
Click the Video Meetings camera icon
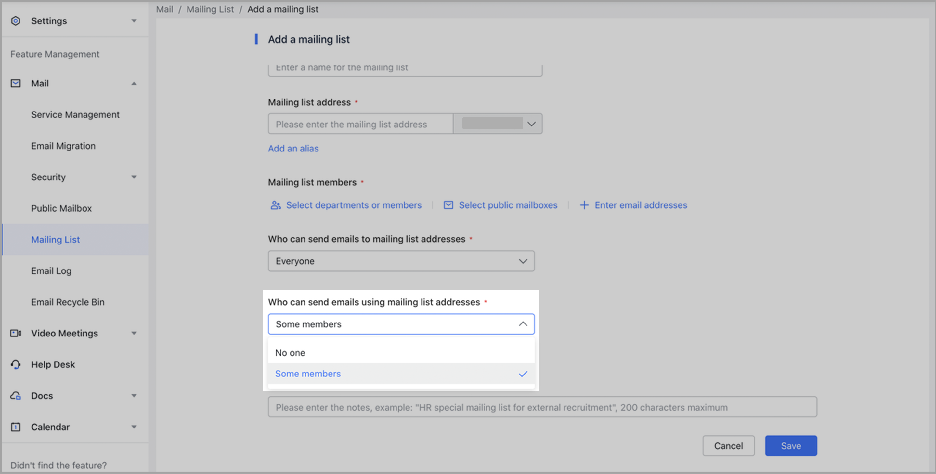point(16,333)
